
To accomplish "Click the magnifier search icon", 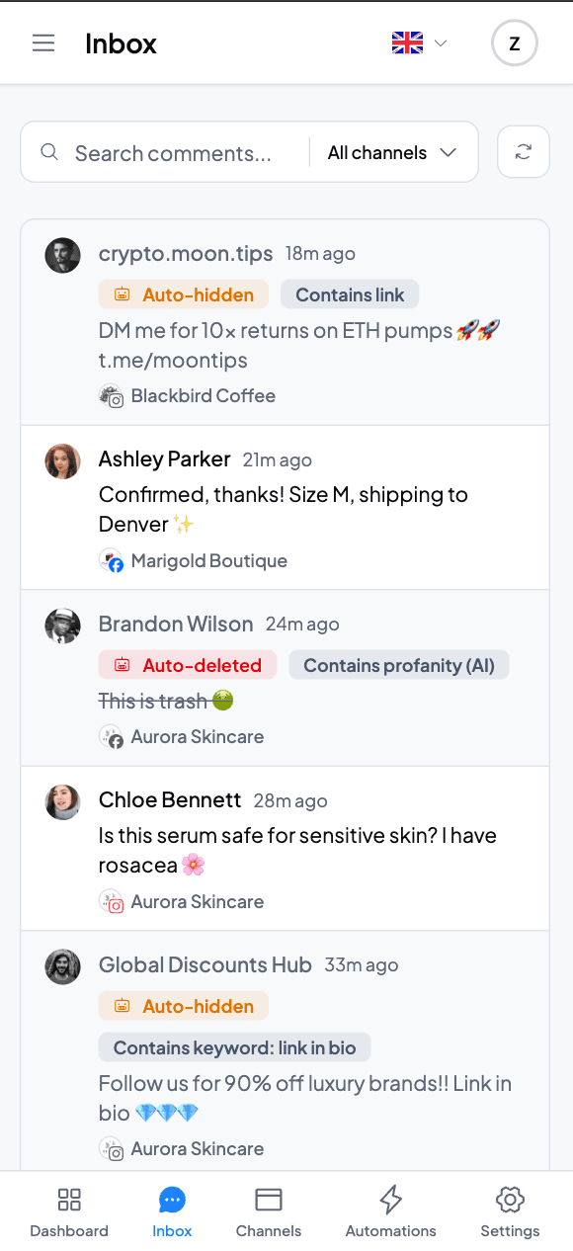I will (x=49, y=152).
